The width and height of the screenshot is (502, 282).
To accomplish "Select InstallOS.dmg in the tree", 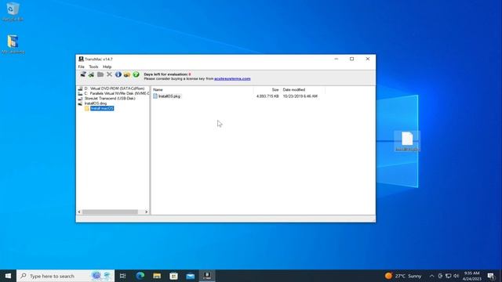I will click(96, 103).
